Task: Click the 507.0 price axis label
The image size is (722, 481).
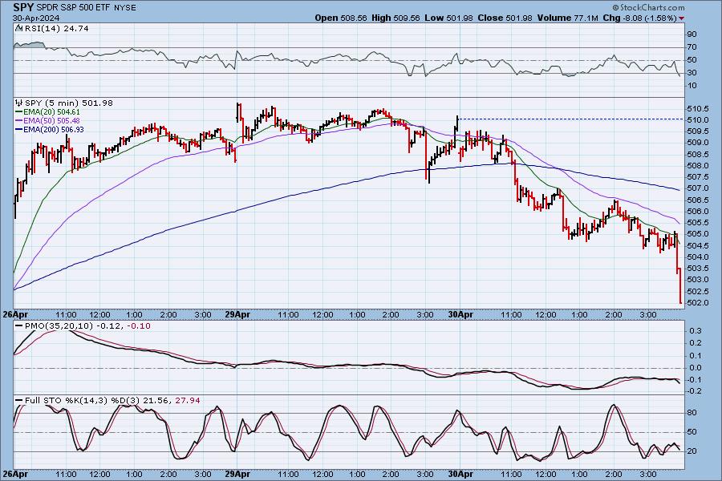Action: click(698, 188)
